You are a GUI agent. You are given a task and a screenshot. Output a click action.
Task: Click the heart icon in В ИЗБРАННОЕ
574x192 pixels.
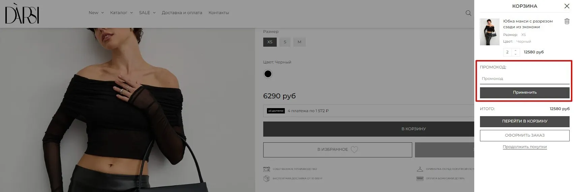tap(354, 149)
